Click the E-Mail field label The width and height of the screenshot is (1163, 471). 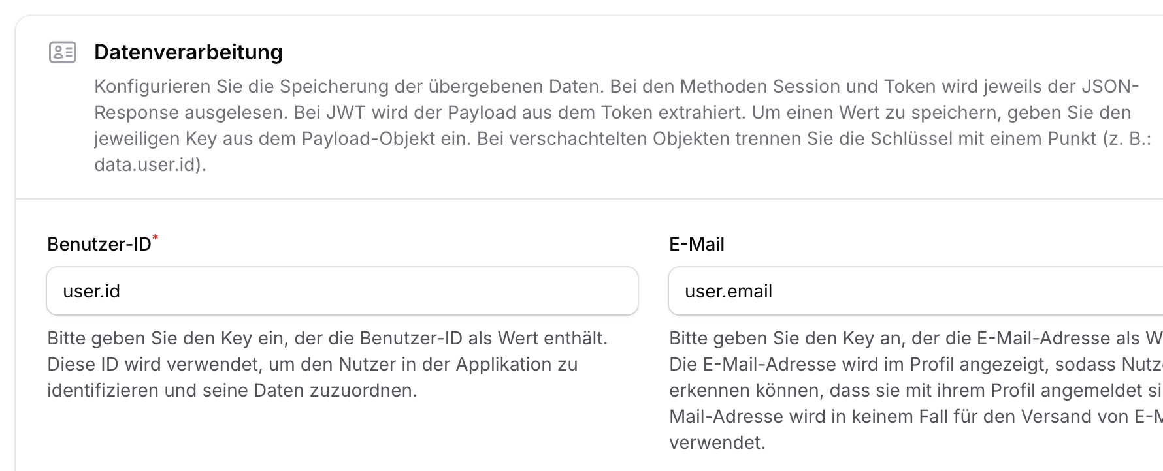point(697,244)
